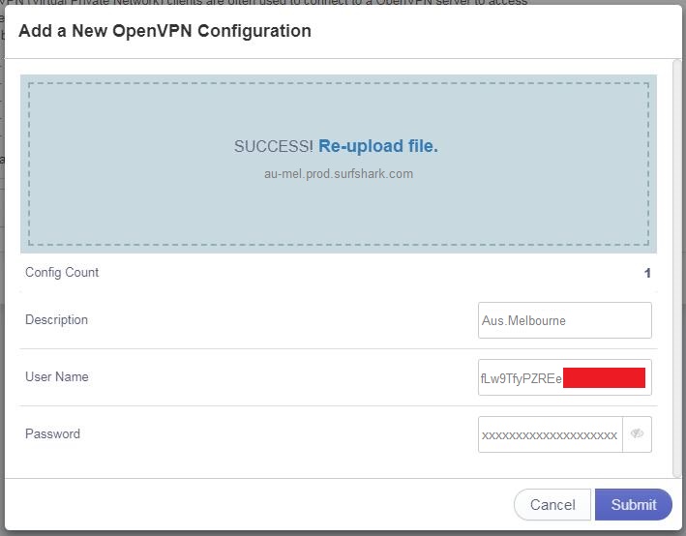Screen dimensions: 686x536
Task: Click the background page text above the dialog
Action: (x=290, y=3)
